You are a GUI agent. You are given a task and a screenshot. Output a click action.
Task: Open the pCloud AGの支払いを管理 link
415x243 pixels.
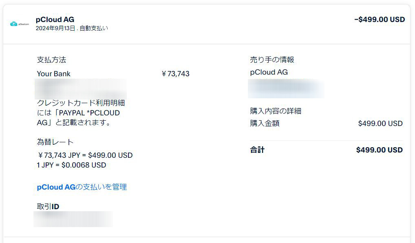click(82, 187)
